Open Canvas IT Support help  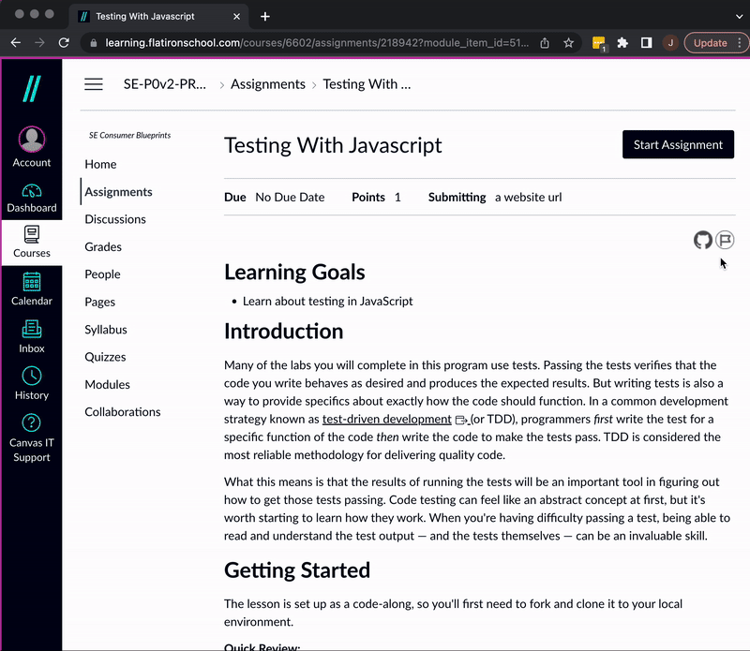(32, 438)
